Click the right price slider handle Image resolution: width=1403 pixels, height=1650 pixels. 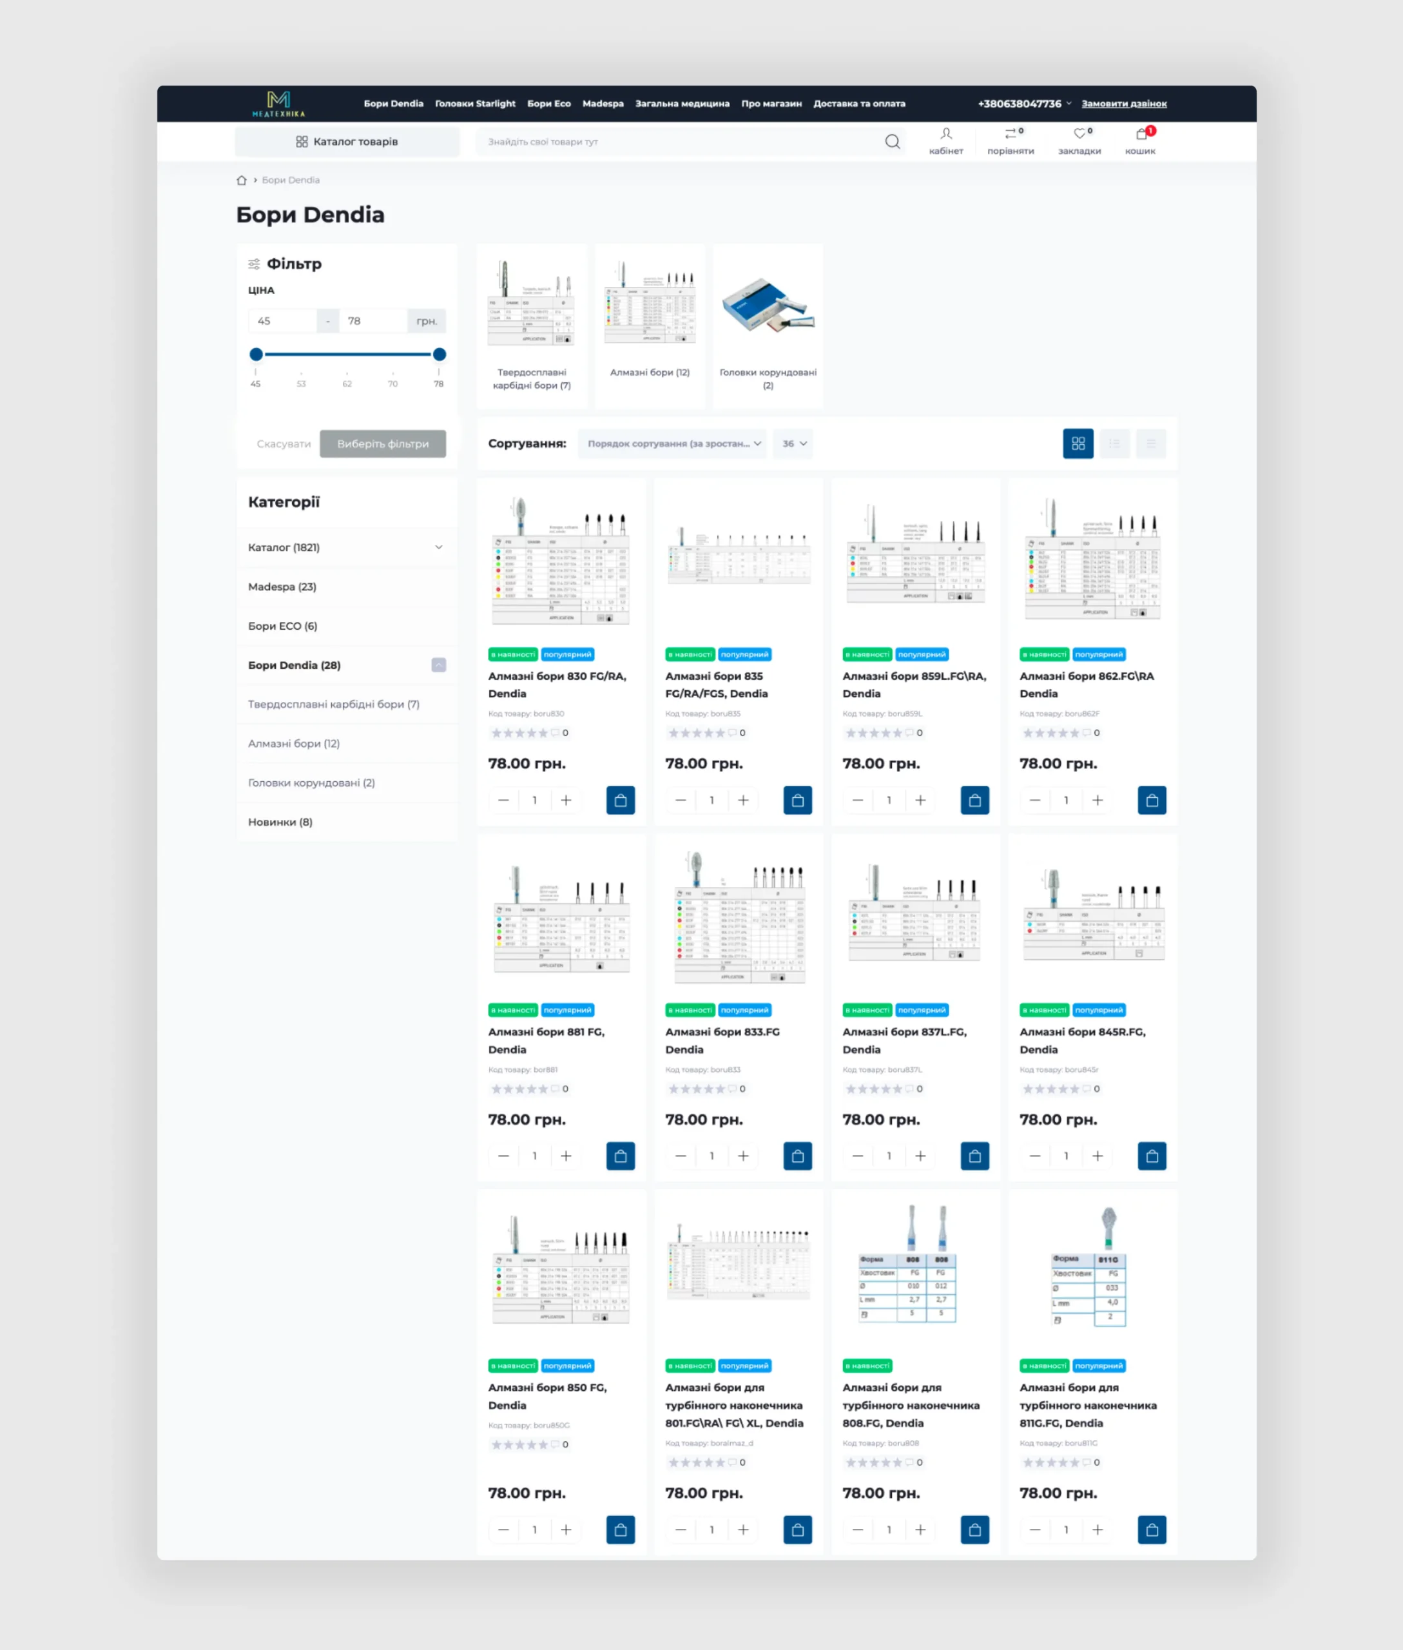439,355
